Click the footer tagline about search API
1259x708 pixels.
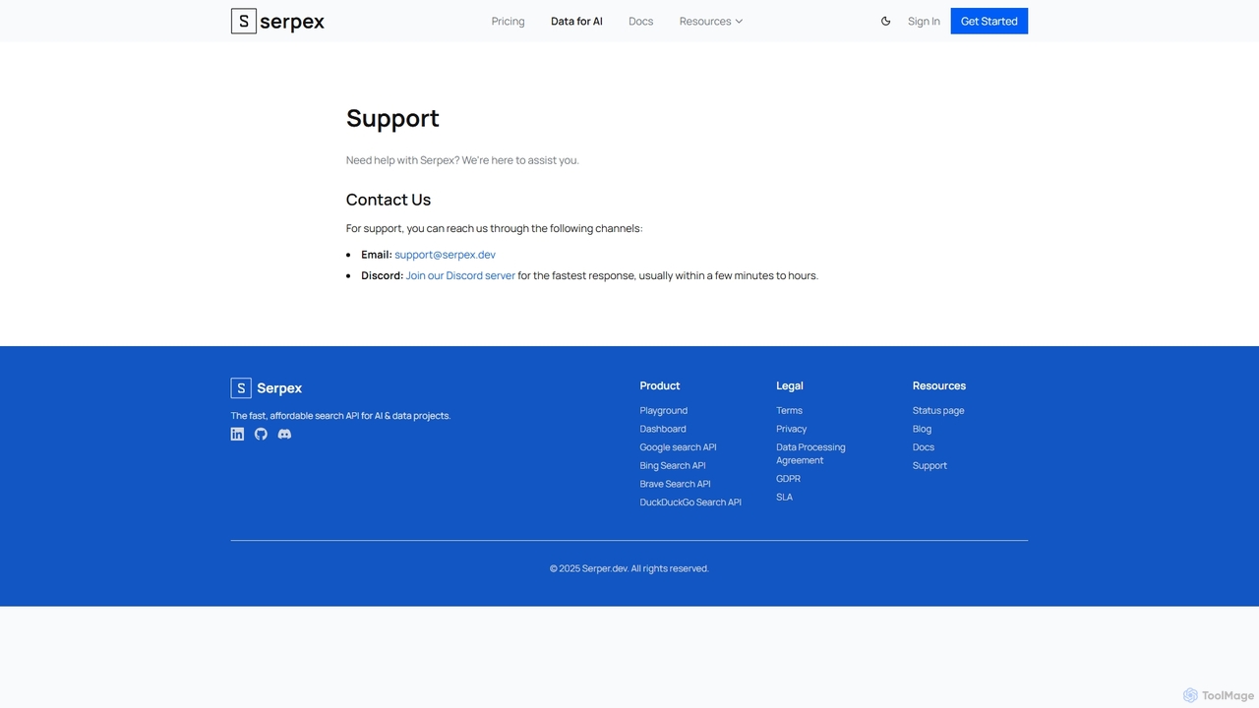(x=340, y=416)
